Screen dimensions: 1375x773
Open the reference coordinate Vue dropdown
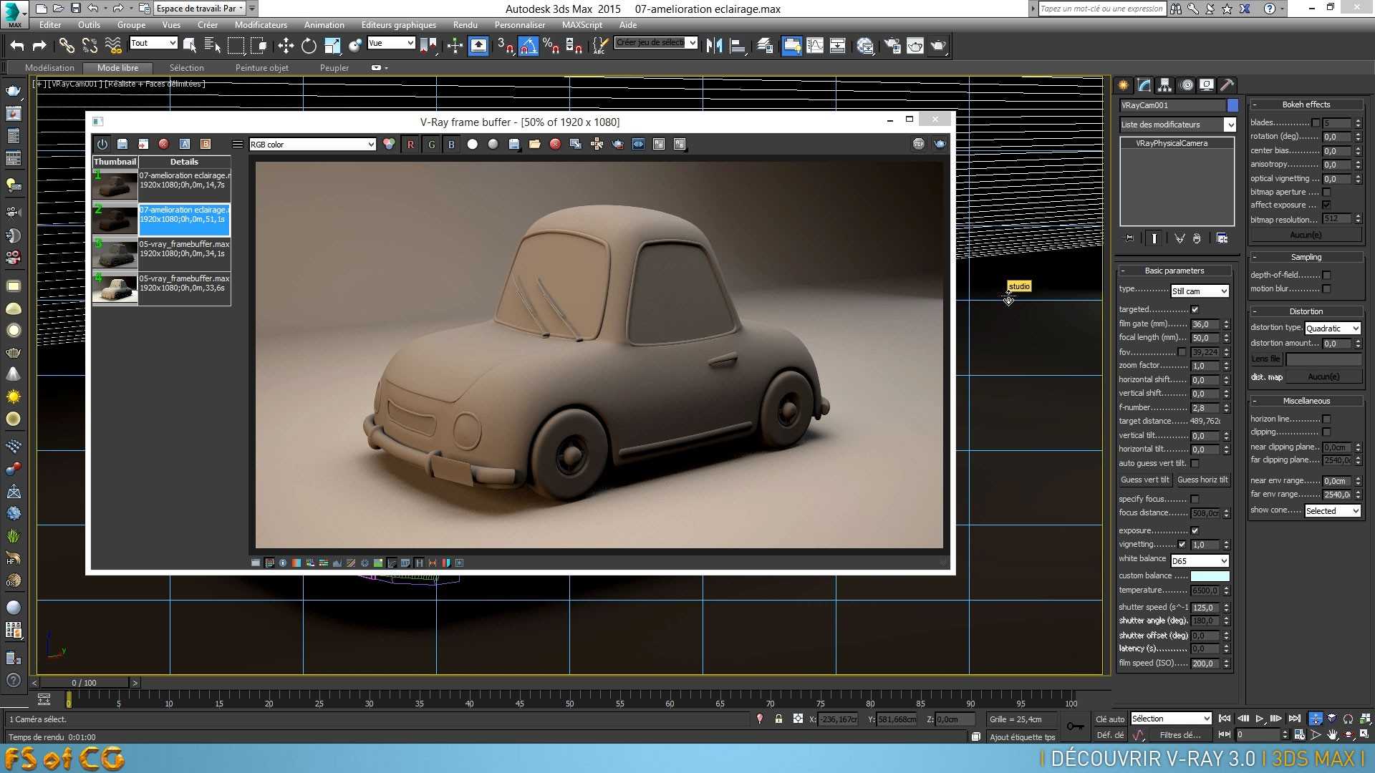[x=391, y=43]
